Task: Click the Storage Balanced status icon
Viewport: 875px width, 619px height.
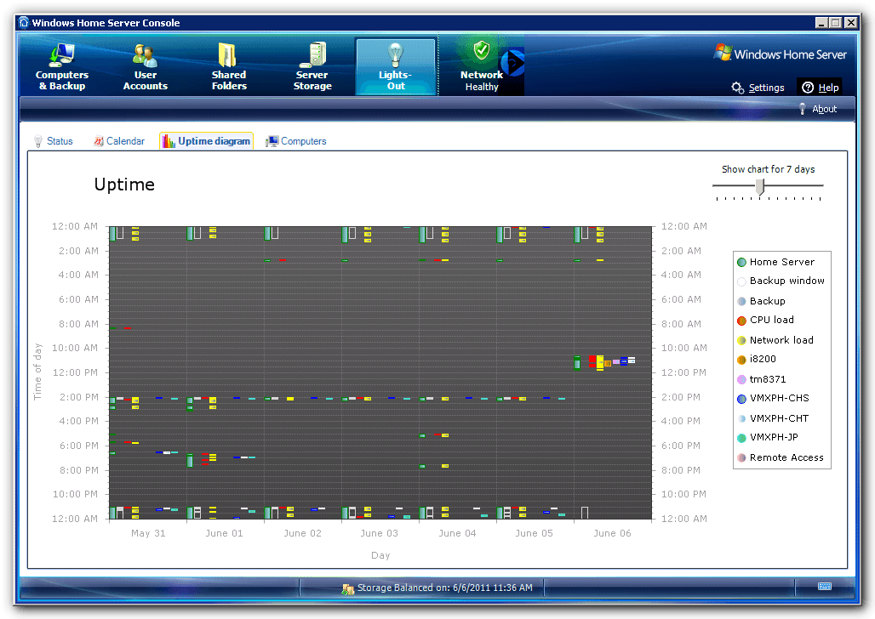Action: coord(347,588)
